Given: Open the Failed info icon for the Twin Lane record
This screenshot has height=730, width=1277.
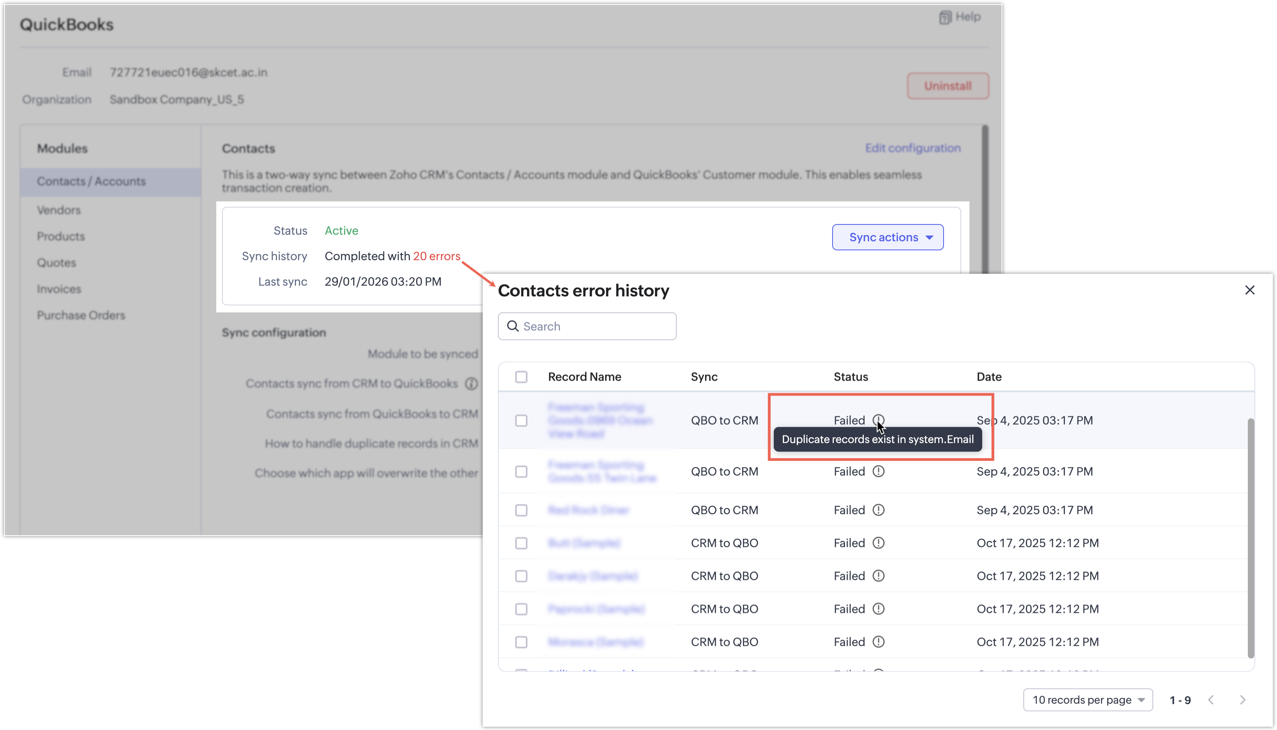Looking at the screenshot, I should (879, 471).
